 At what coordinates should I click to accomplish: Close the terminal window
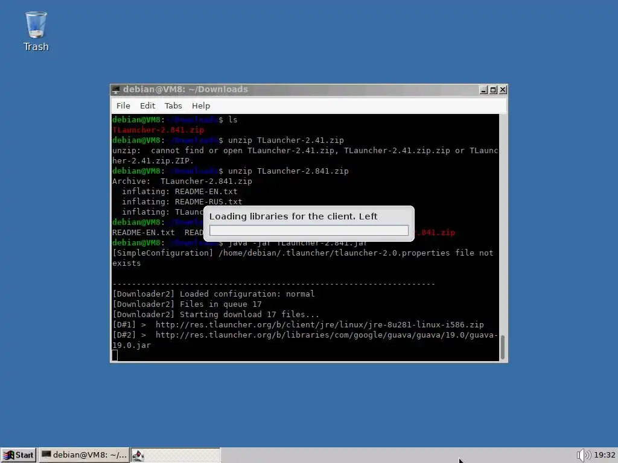point(503,90)
